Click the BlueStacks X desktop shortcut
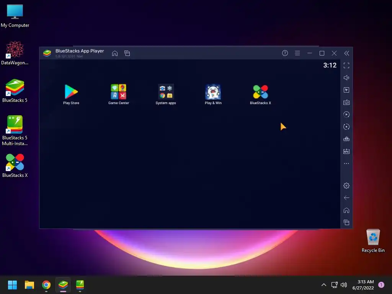392x294 pixels. click(15, 165)
